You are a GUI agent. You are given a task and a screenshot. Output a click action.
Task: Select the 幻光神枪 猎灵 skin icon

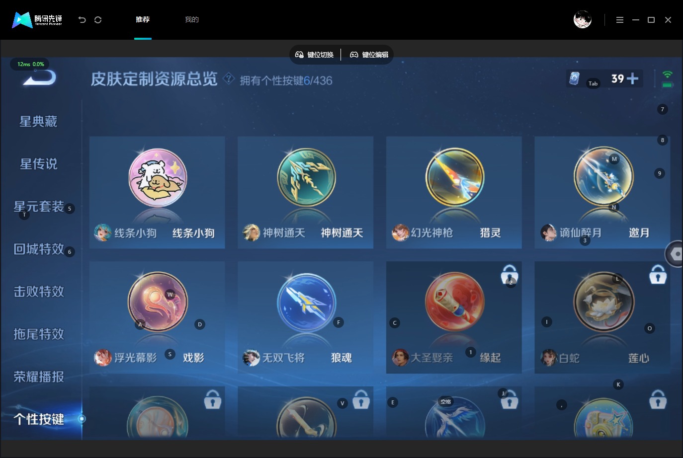coord(454,178)
